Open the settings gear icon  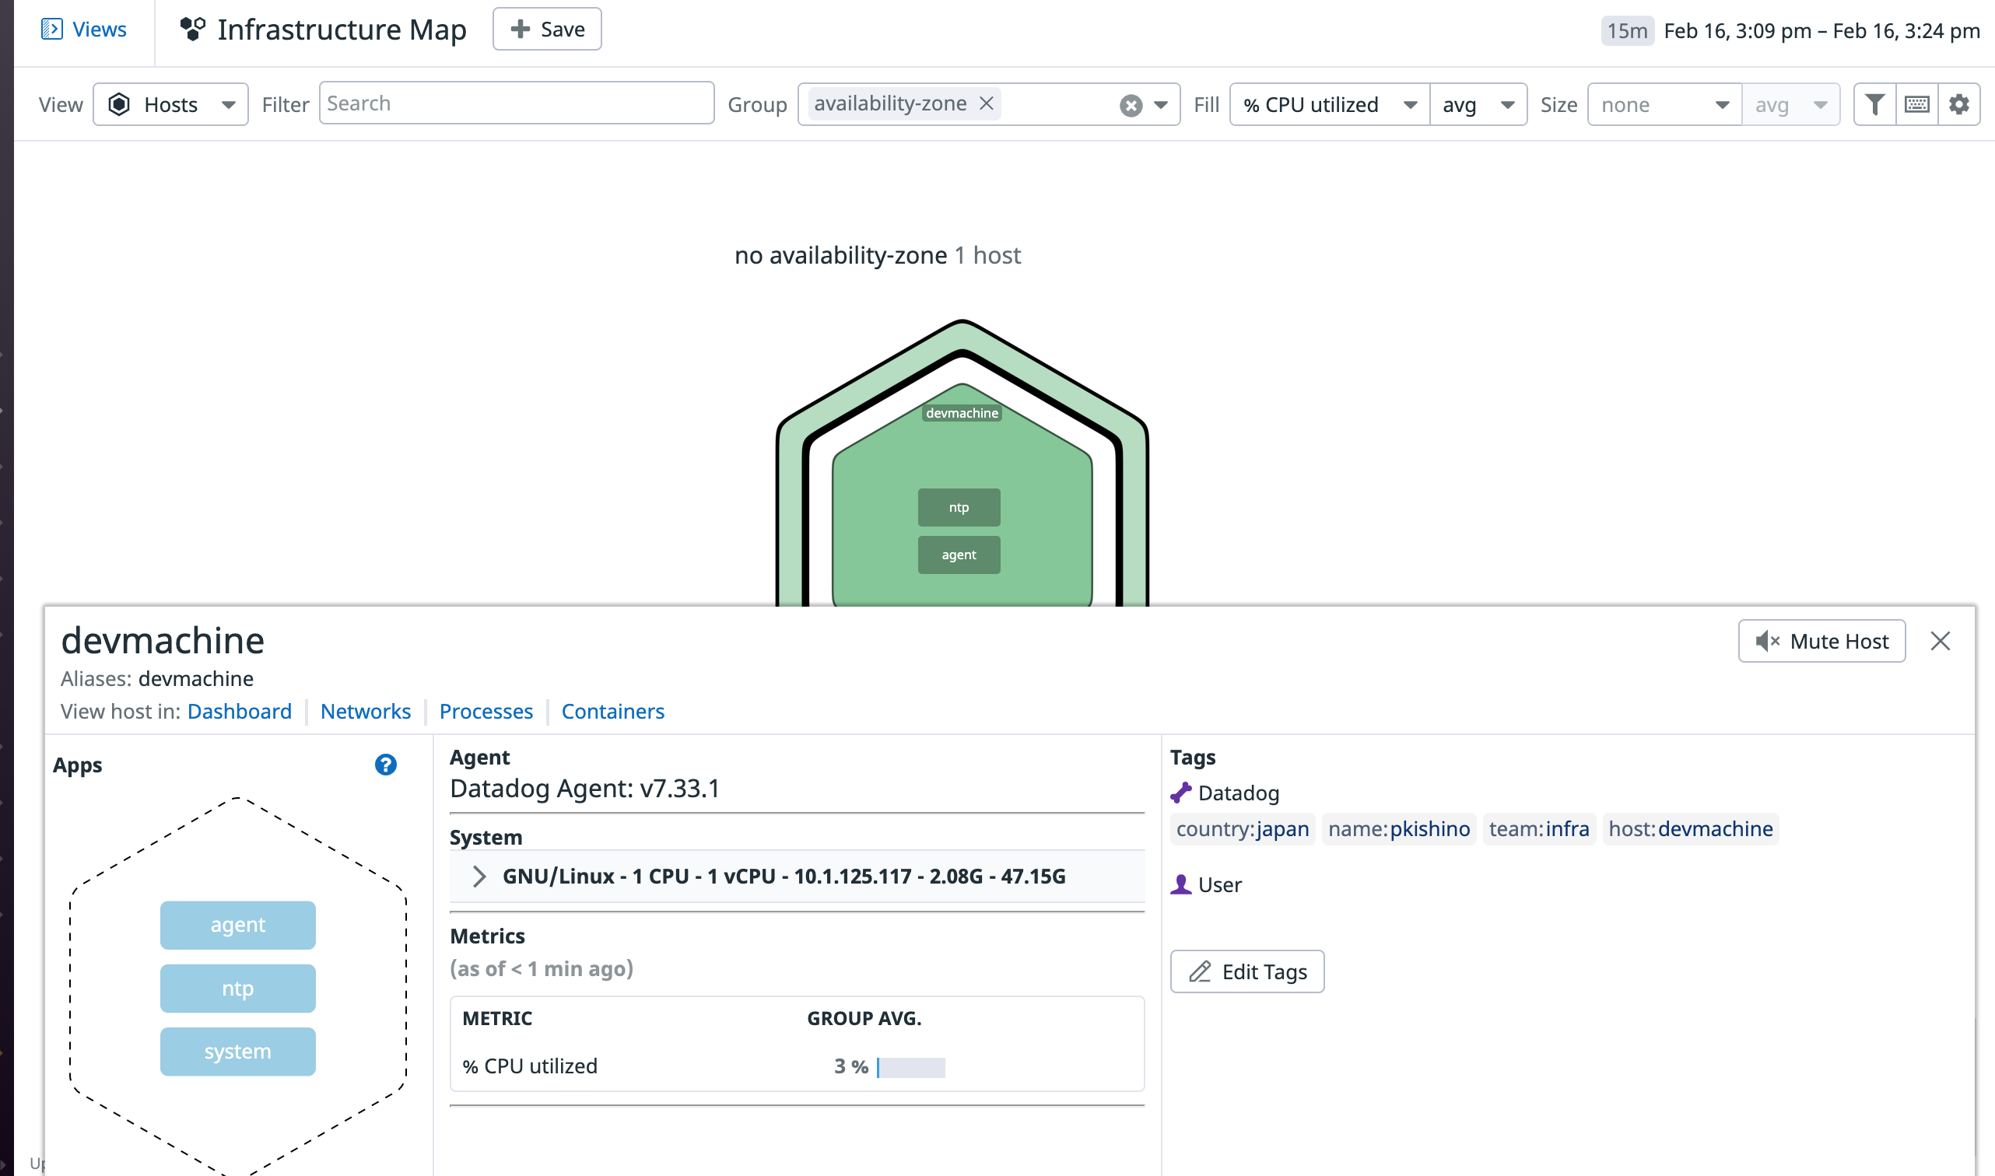pos(1958,104)
